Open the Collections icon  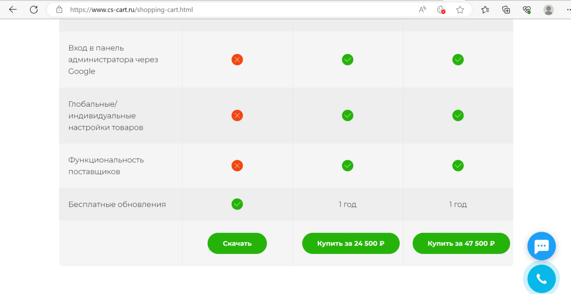click(506, 9)
